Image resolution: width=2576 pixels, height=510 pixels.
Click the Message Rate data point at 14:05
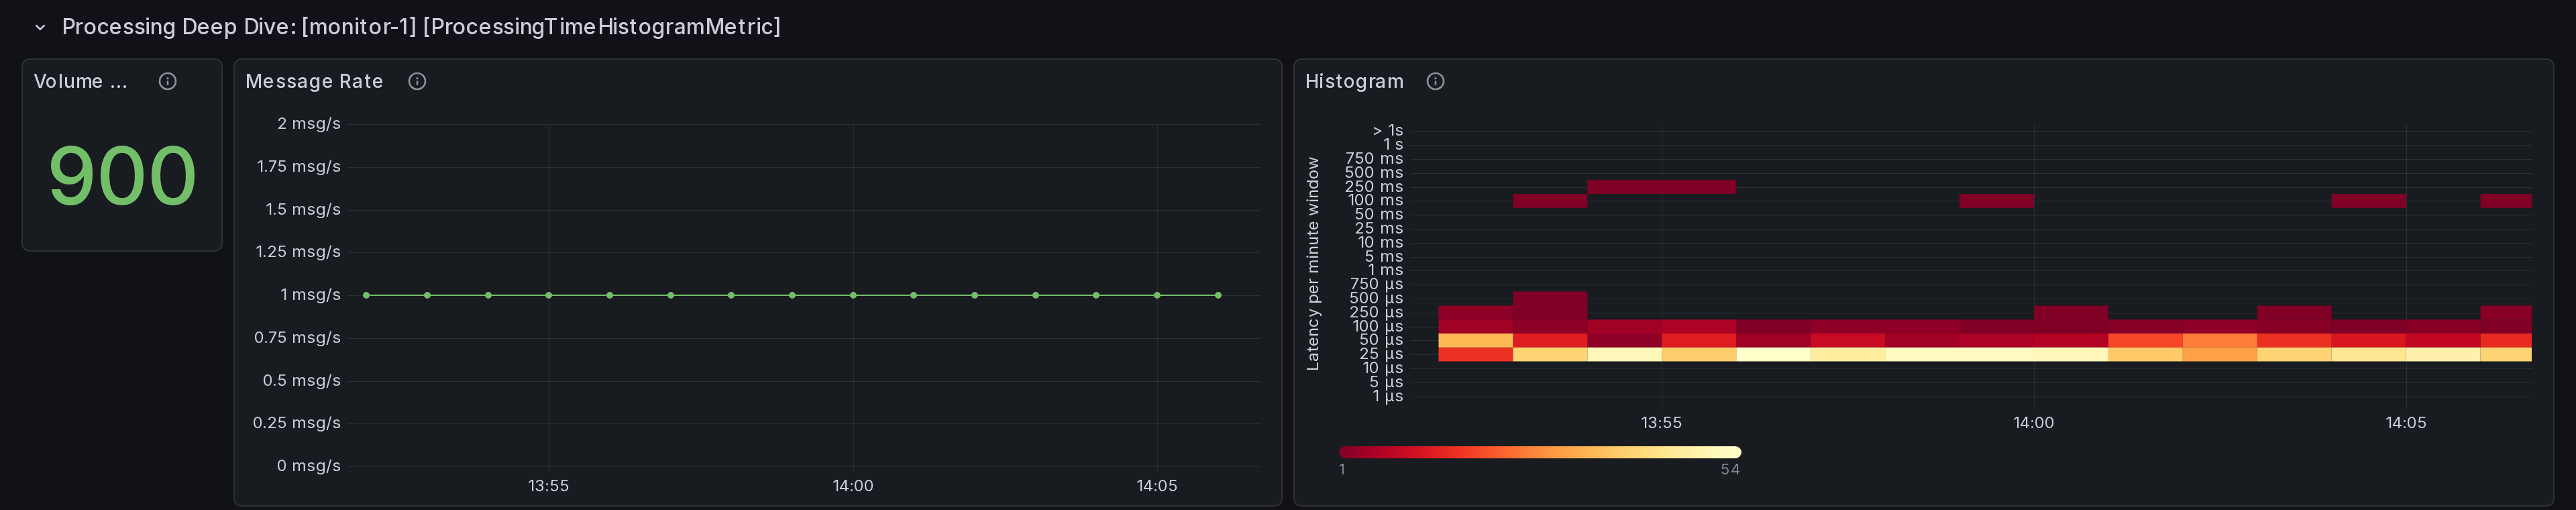point(1157,295)
